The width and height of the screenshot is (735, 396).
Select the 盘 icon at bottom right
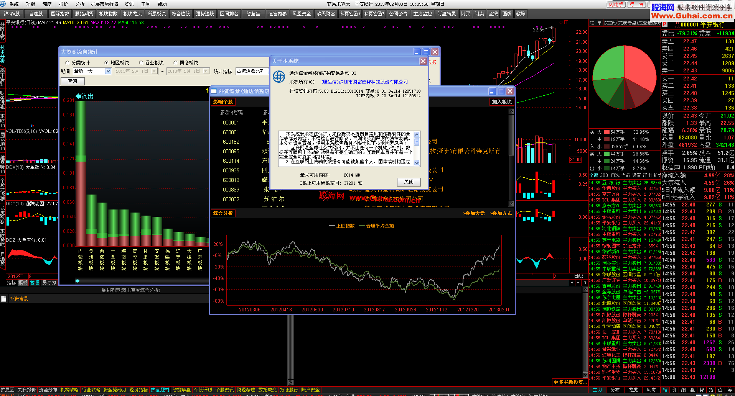click(692, 389)
